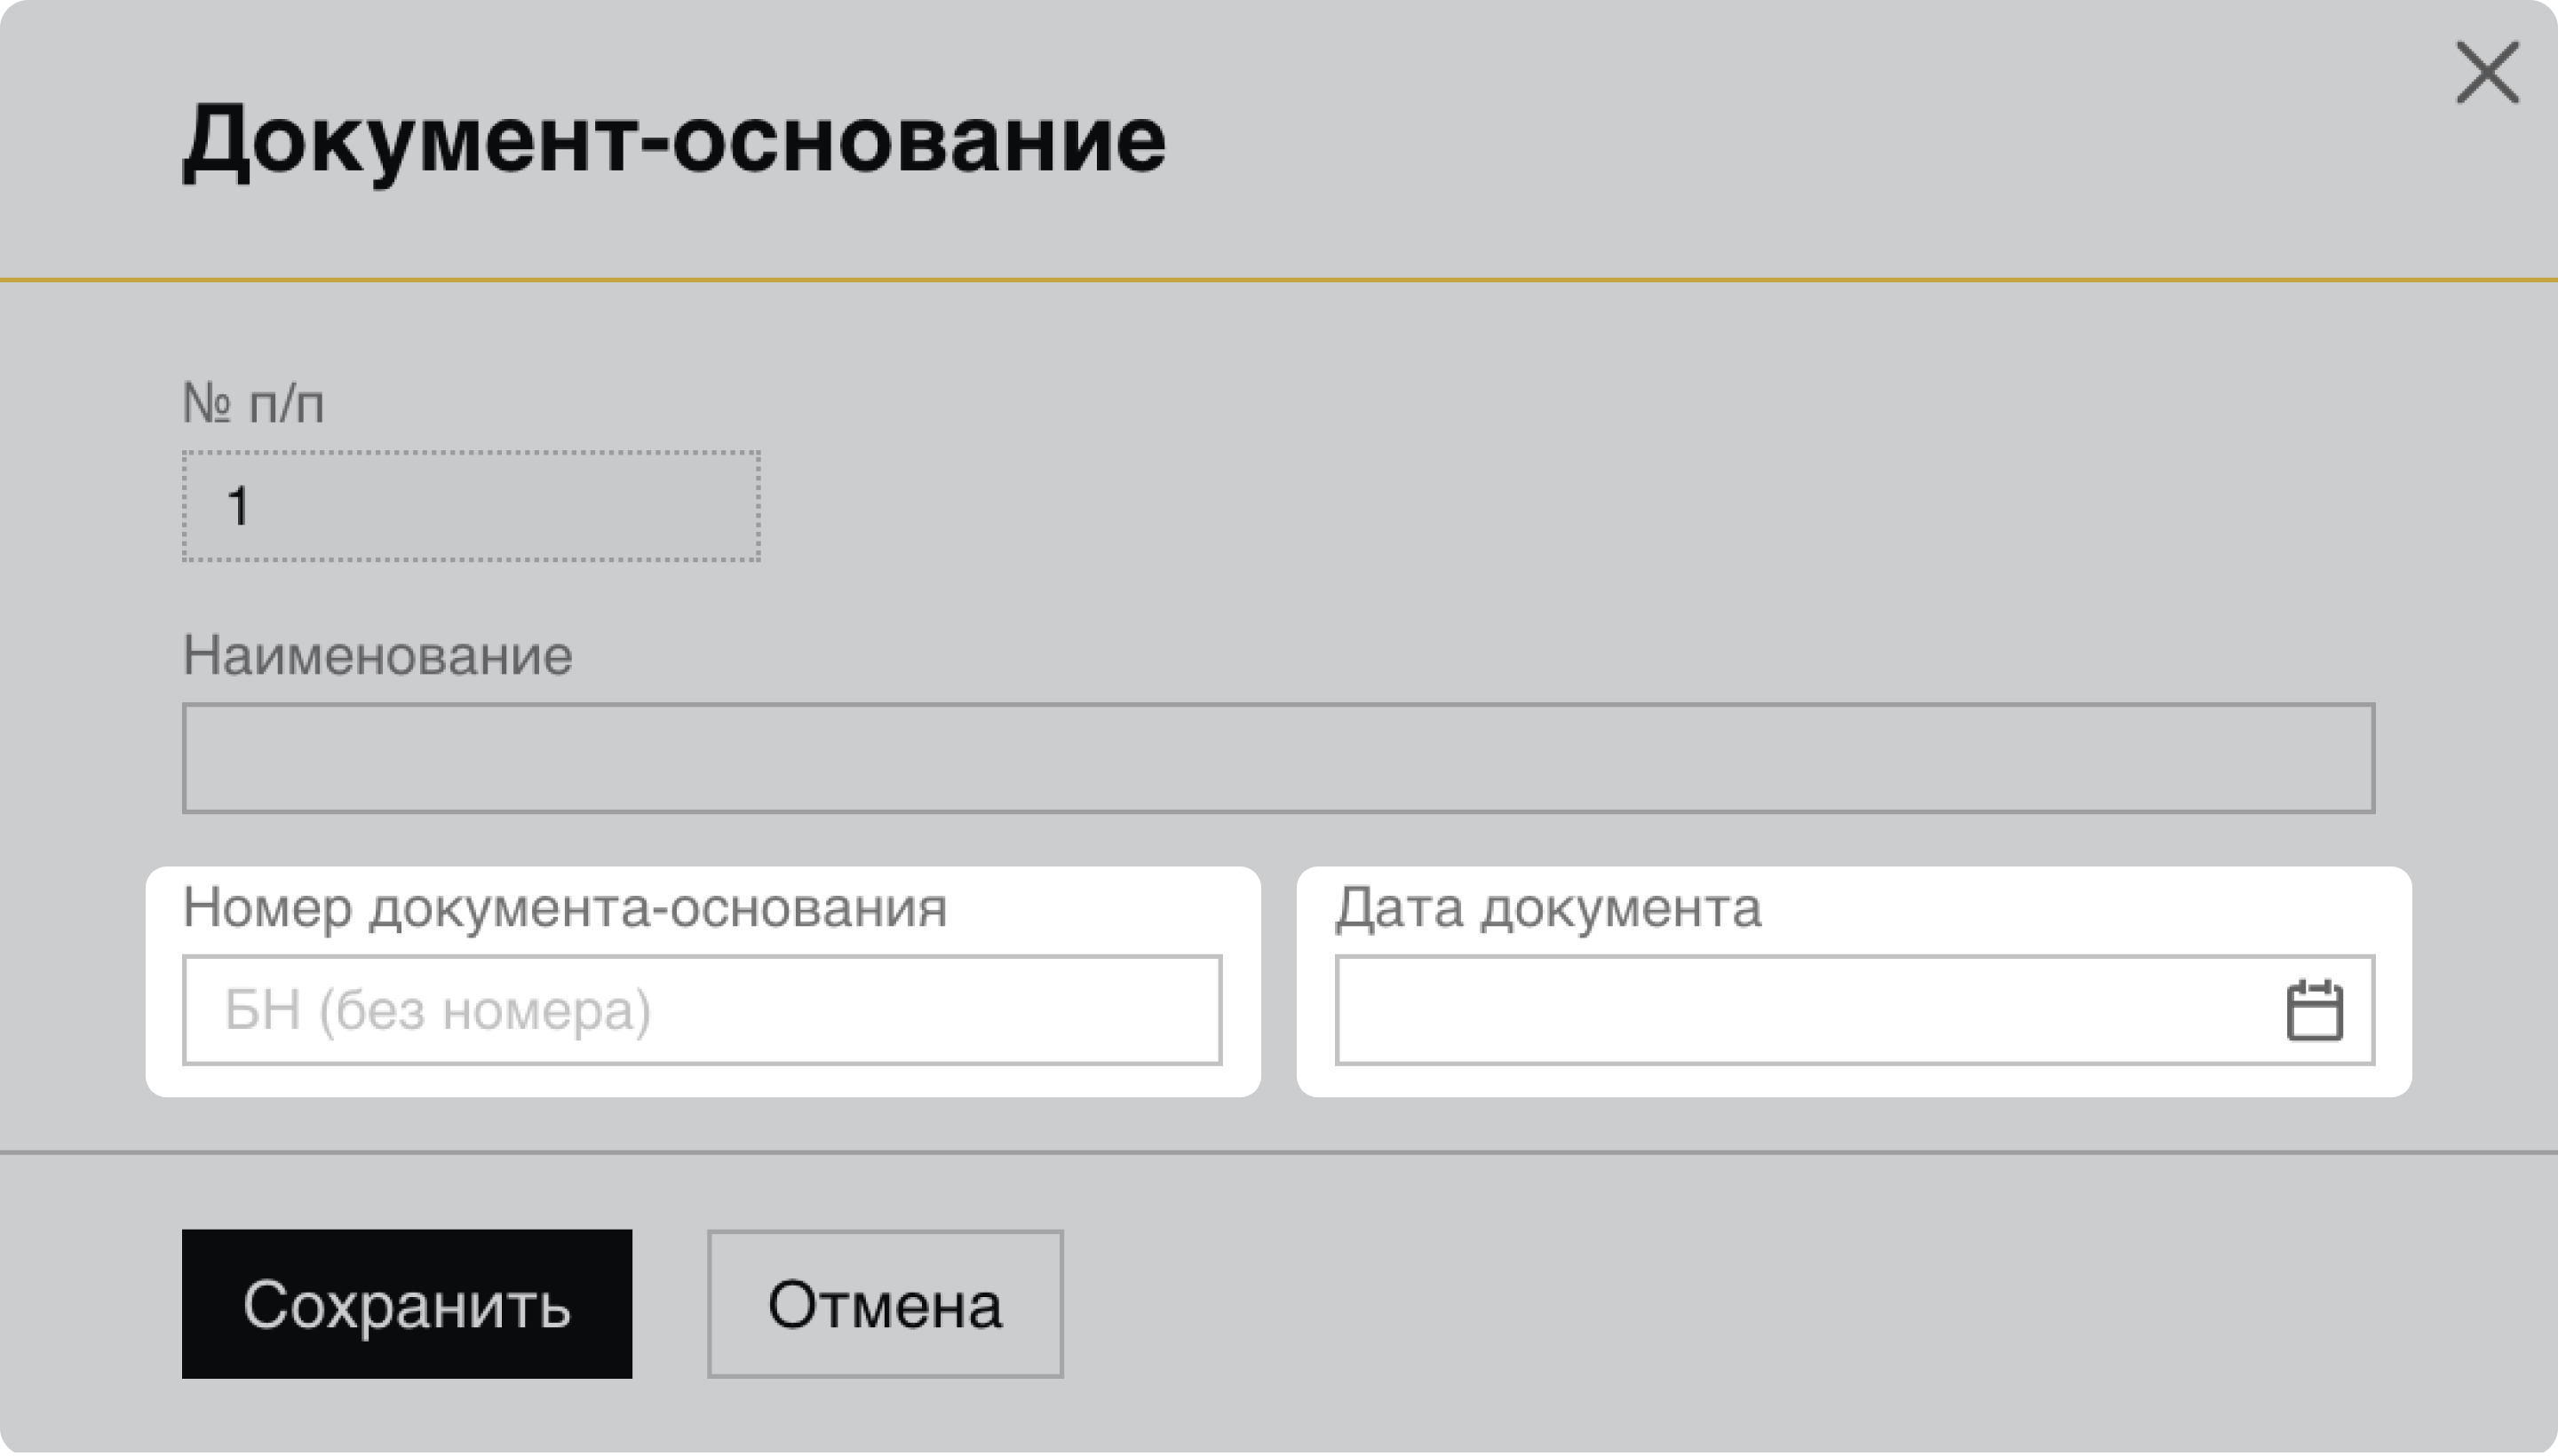Click the Дата документа label
2558x1456 pixels.
(x=1547, y=908)
